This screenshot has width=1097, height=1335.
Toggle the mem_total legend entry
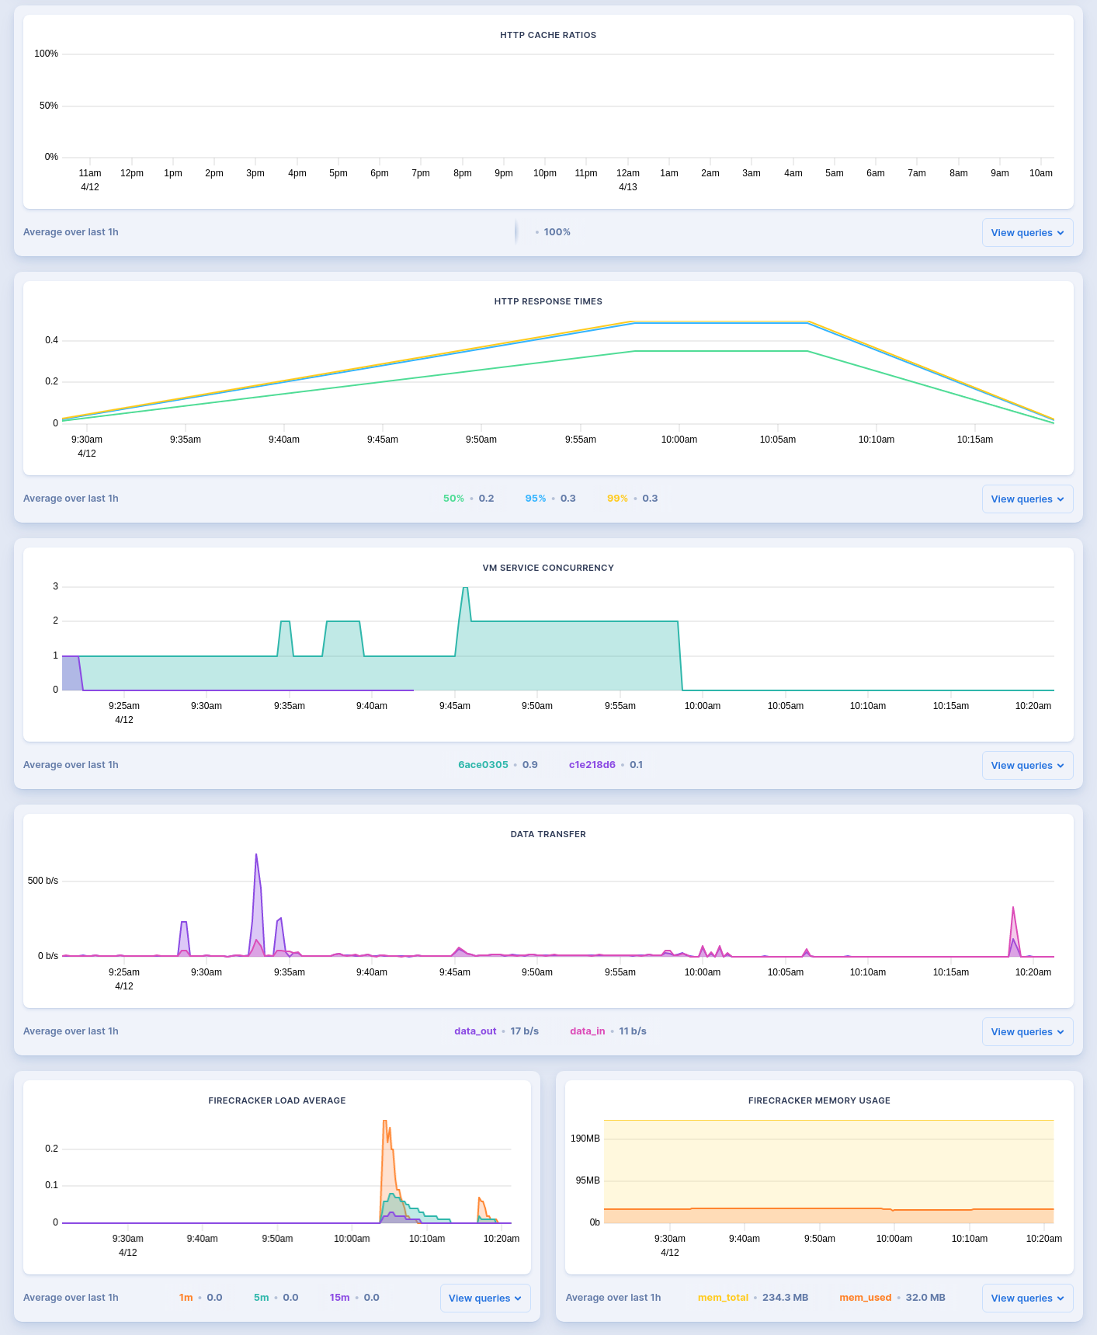[x=723, y=1298]
